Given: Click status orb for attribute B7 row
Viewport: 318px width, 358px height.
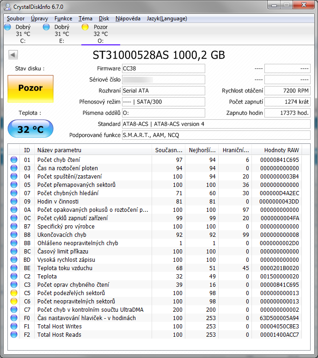Looking at the screenshot, I should pos(14,226).
